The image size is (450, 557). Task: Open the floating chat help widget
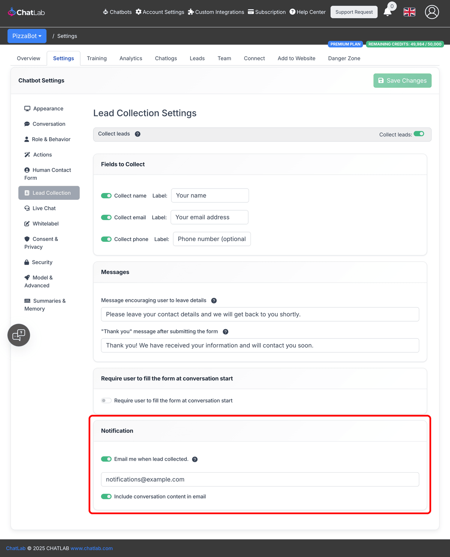(x=19, y=335)
